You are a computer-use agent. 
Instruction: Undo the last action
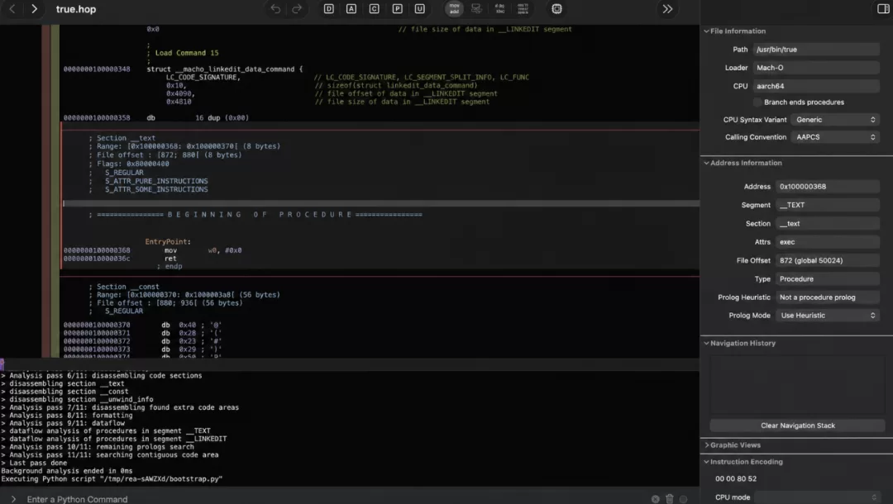(275, 9)
